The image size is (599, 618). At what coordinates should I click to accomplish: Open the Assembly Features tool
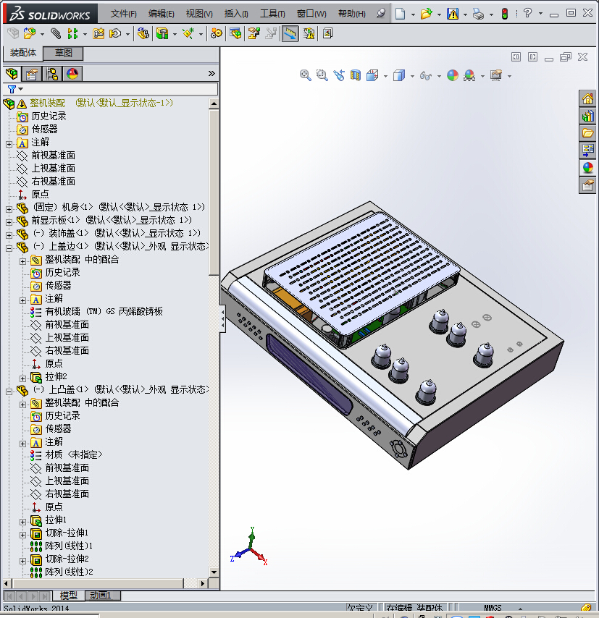pyautogui.click(x=162, y=34)
